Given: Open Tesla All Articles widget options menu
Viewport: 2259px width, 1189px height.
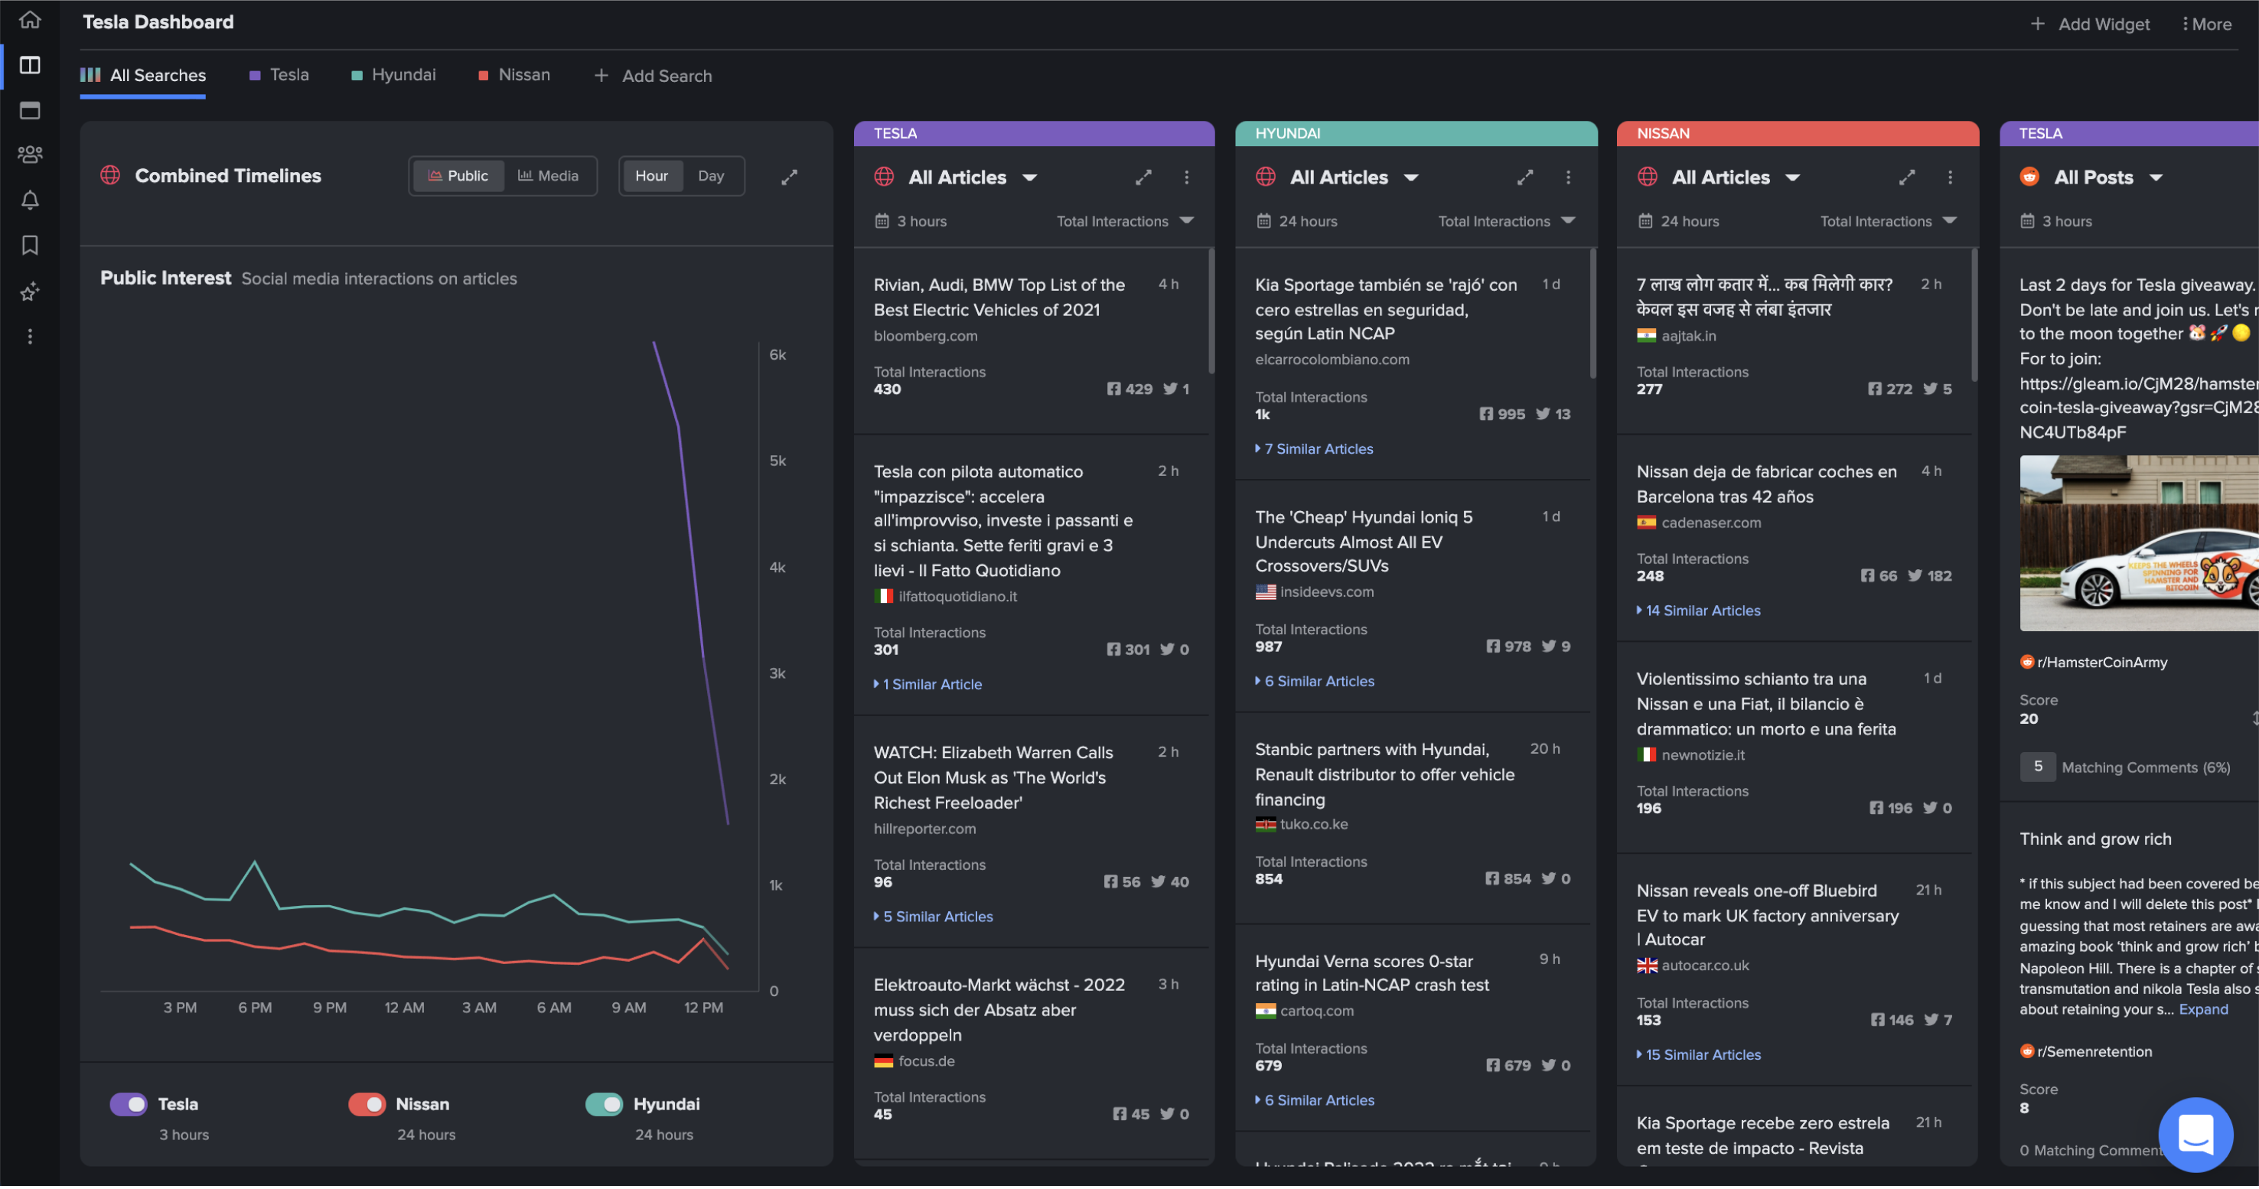Looking at the screenshot, I should (x=1186, y=178).
